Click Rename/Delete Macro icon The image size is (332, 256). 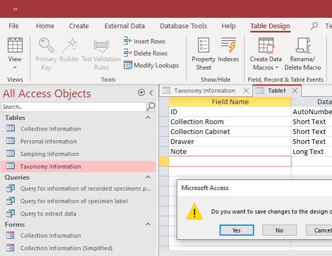click(303, 45)
